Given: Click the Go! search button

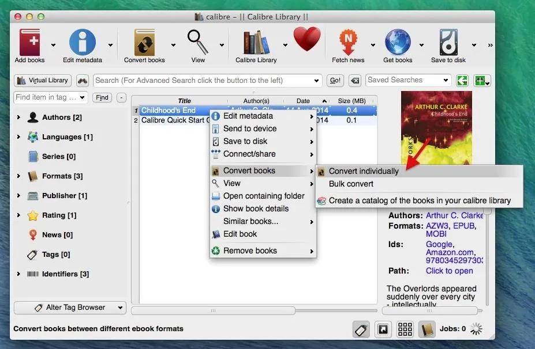Looking at the screenshot, I should tap(335, 81).
